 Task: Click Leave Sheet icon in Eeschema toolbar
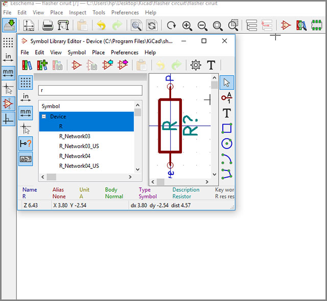pos(267,25)
